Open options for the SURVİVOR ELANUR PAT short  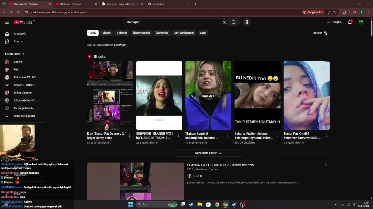coord(179,135)
